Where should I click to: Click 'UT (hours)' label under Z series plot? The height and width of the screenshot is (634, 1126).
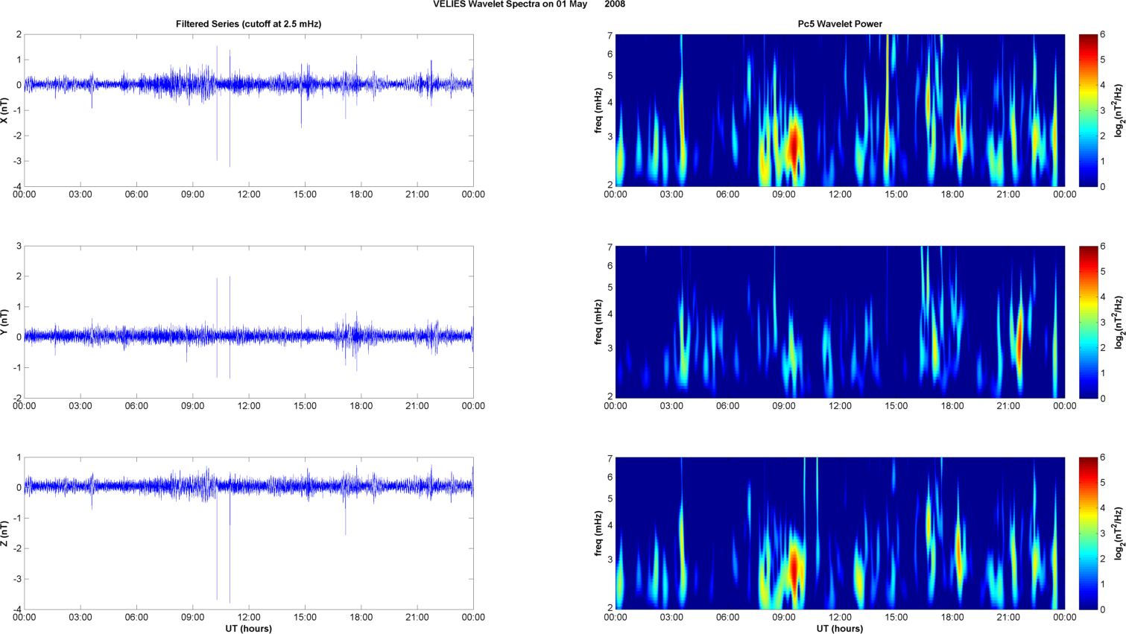point(249,628)
